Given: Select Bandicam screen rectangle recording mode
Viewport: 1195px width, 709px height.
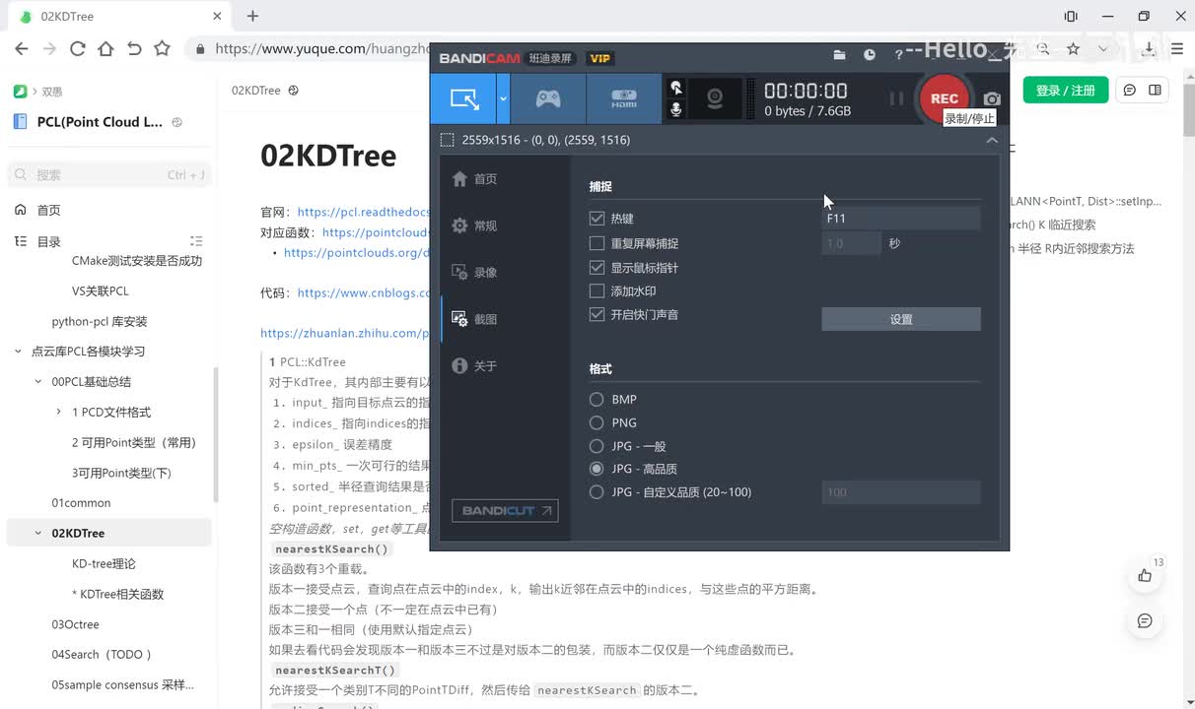Looking at the screenshot, I should (x=463, y=98).
